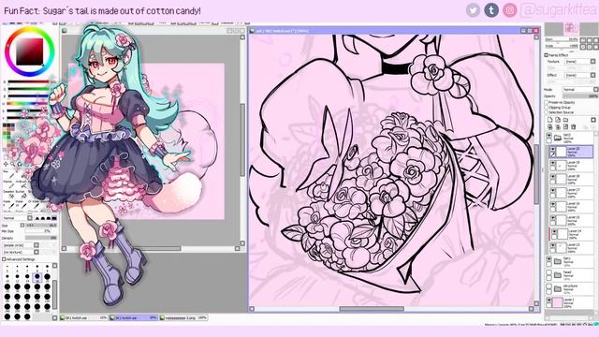Adjust the brush Density slider

[x=41, y=238]
